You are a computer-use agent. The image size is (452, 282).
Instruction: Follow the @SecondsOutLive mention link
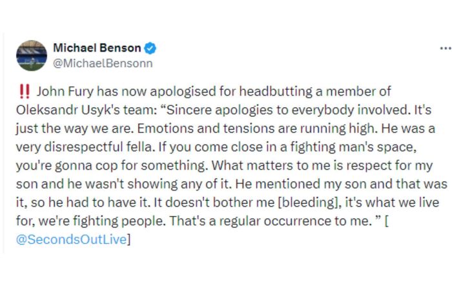click(x=76, y=240)
